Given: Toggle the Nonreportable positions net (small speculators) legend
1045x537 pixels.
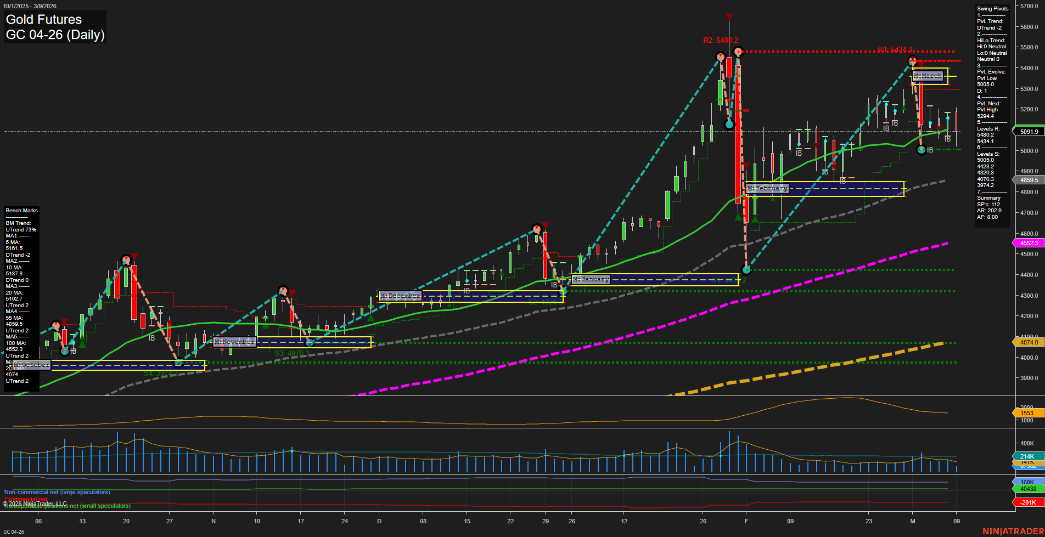Looking at the screenshot, I should 67,506.
